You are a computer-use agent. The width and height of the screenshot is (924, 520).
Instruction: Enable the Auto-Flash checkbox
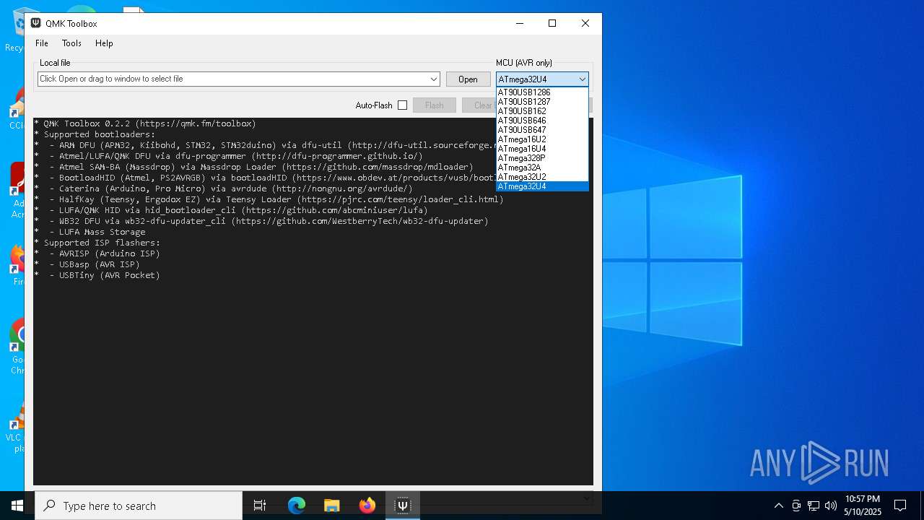point(402,105)
